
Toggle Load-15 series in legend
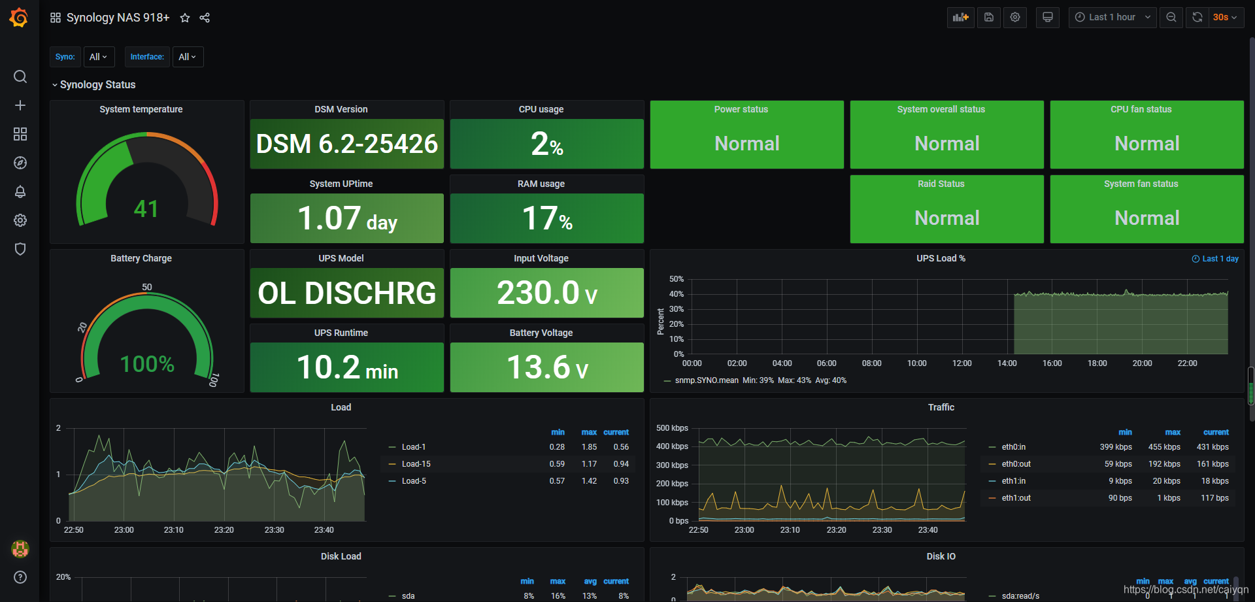(416, 464)
